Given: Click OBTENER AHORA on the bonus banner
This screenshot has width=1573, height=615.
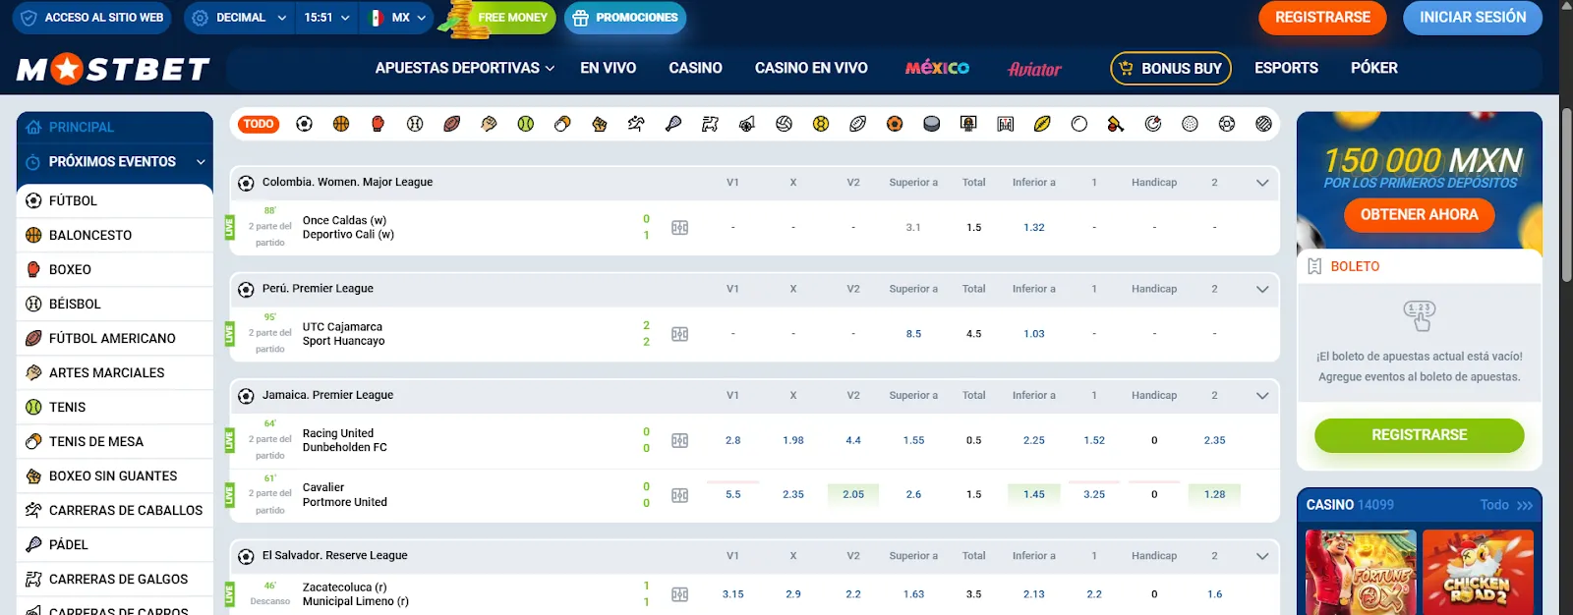Looking at the screenshot, I should (1419, 214).
